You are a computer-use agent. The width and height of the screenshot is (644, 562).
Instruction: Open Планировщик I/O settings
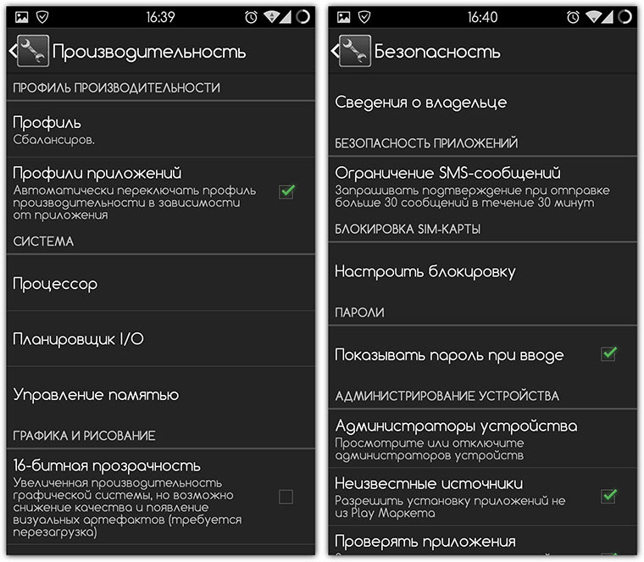(161, 339)
